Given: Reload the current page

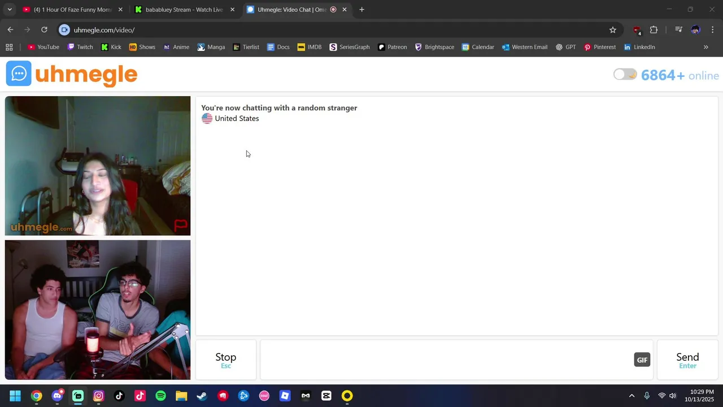Looking at the screenshot, I should coord(44,30).
